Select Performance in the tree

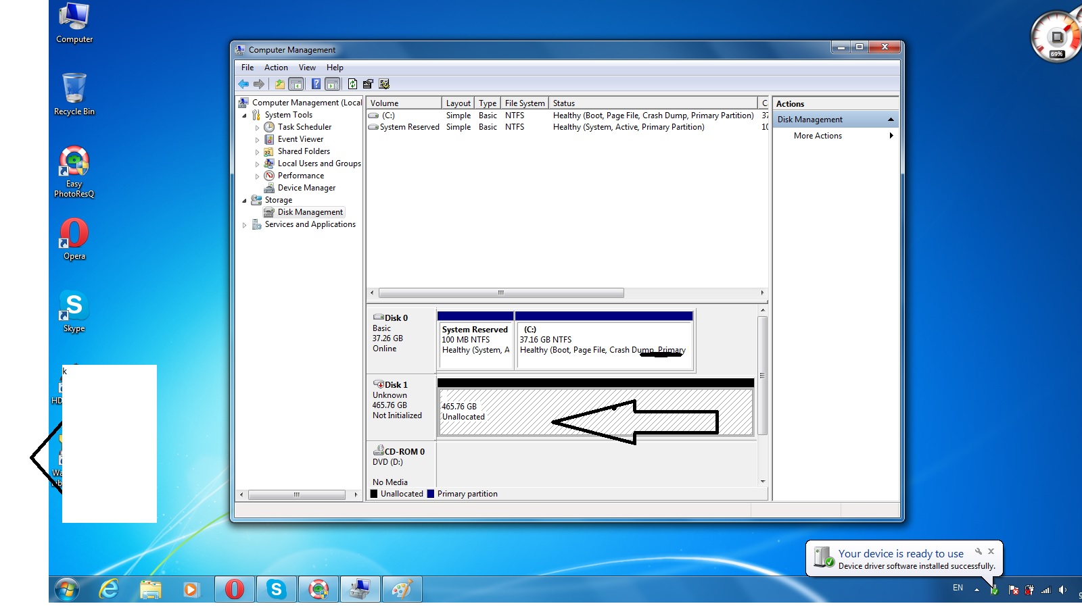[x=300, y=176]
